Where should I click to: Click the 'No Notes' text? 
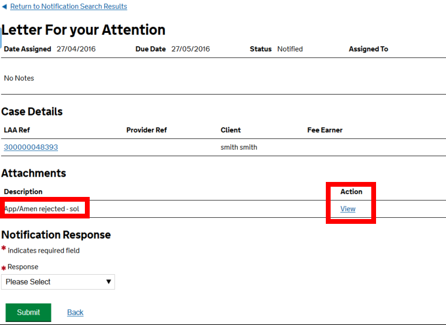coord(19,78)
